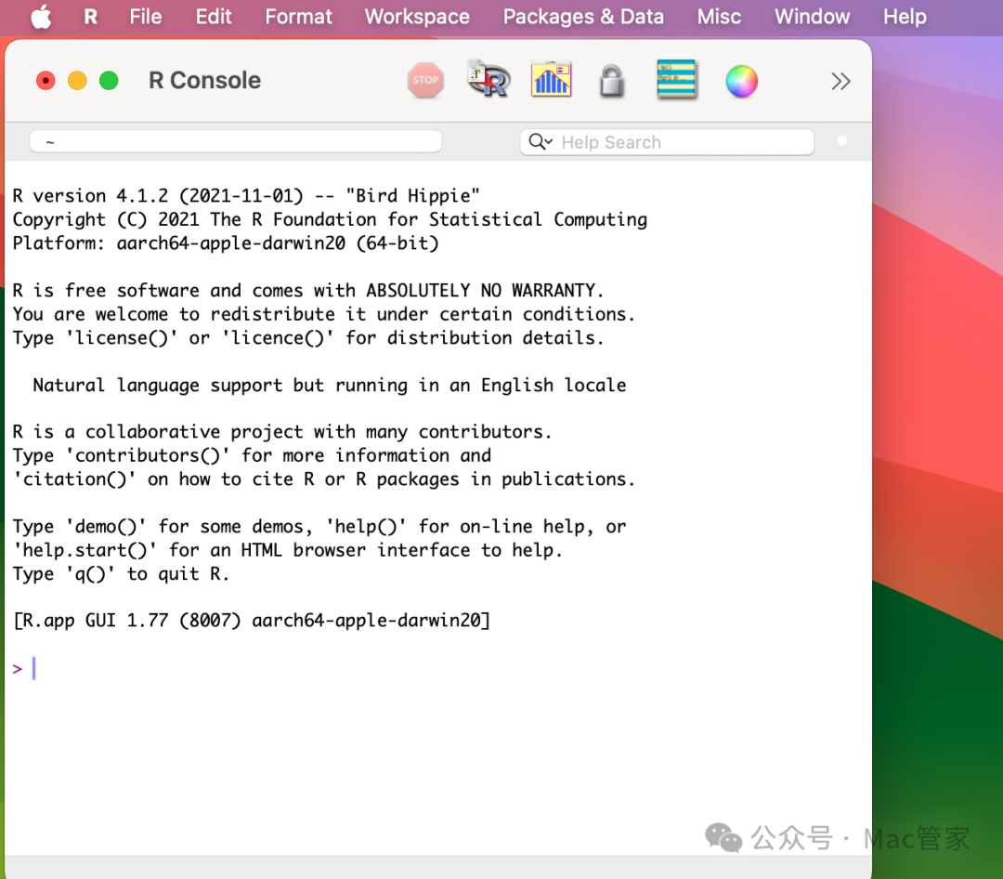
Task: Open the Help menu
Action: click(x=905, y=17)
